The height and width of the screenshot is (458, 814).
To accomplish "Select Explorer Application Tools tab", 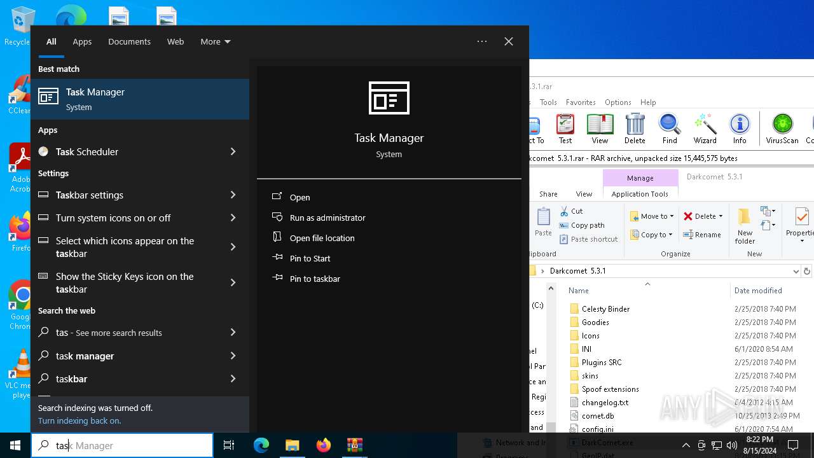I will coord(640,194).
